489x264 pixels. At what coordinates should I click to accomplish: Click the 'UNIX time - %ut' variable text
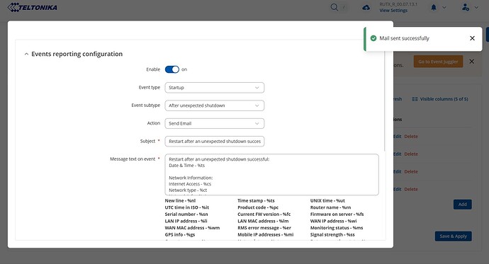click(x=327, y=200)
